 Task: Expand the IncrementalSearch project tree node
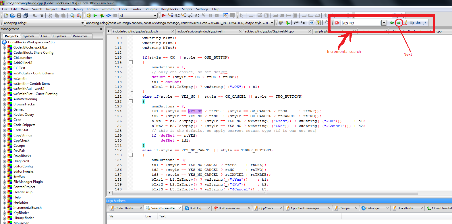click(x=4, y=208)
